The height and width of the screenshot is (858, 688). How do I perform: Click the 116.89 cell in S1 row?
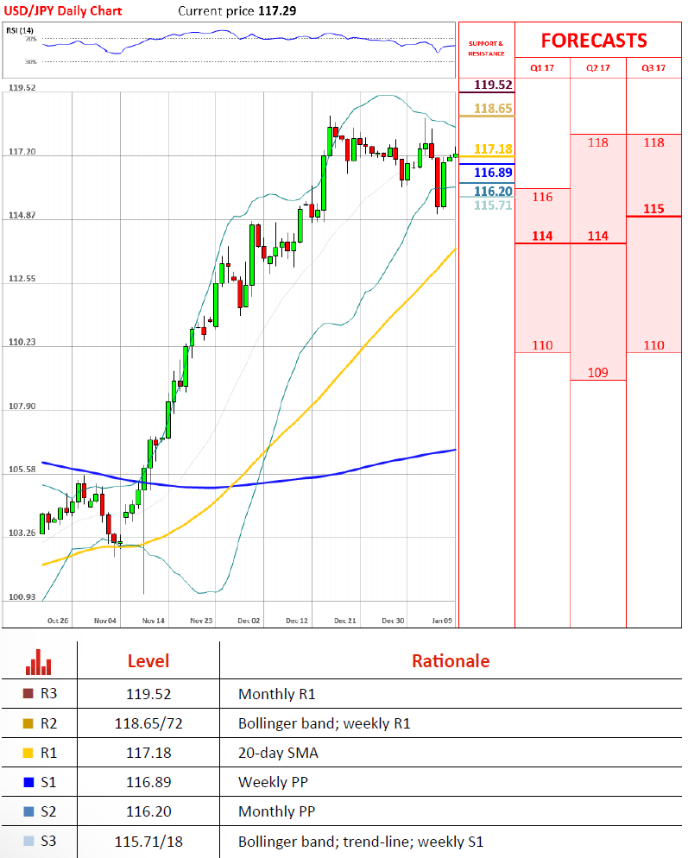coord(148,782)
